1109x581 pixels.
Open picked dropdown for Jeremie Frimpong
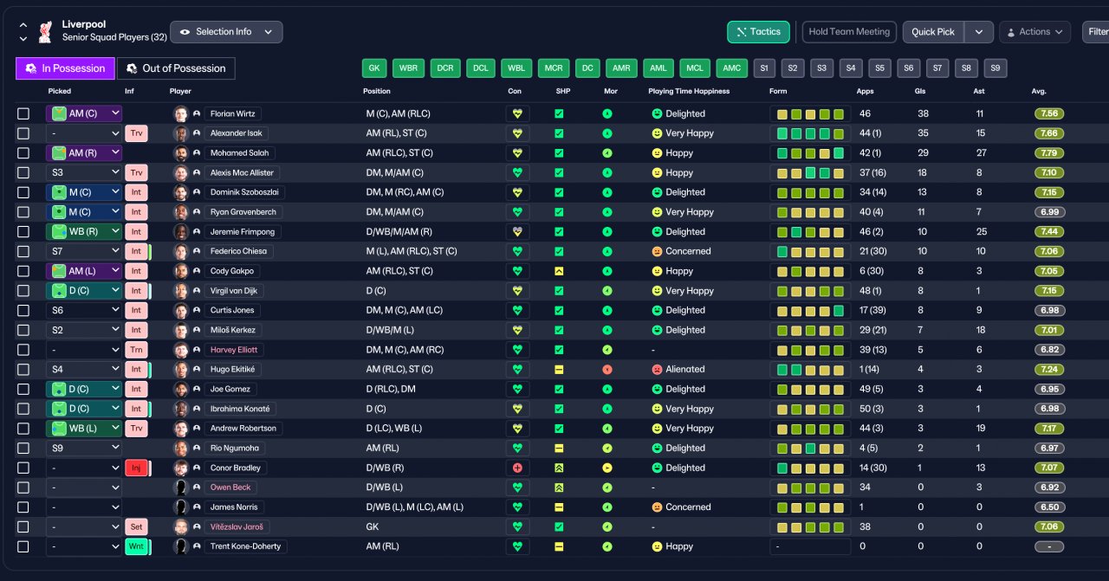tap(84, 232)
